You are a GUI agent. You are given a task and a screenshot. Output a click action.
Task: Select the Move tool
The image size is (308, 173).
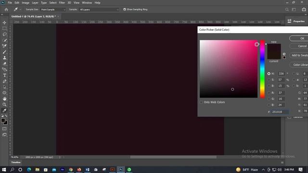tap(4, 23)
